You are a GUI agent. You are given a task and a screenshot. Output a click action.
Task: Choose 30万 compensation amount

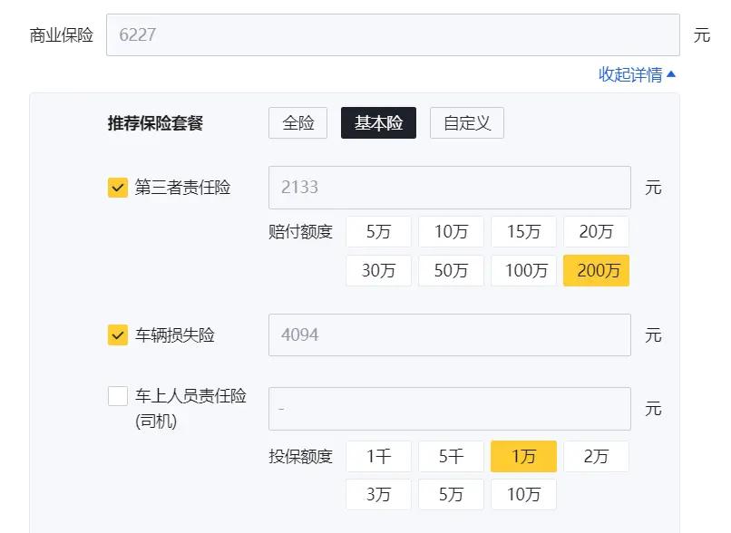point(378,270)
